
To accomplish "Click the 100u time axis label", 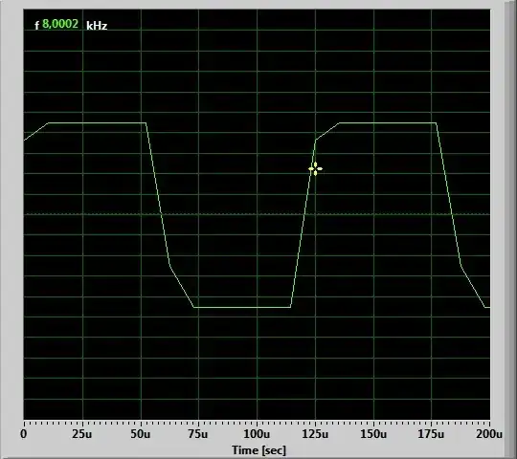I will (257, 433).
